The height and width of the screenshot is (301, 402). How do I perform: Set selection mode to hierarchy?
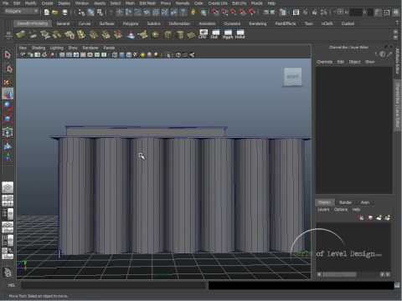pos(81,12)
